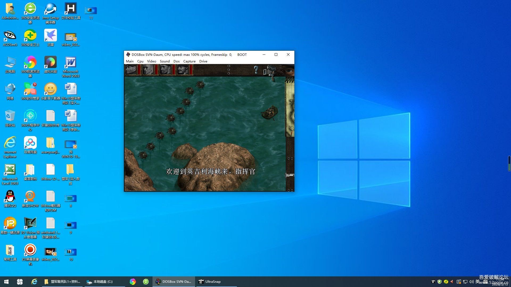The image size is (511, 287).
Task: Select the fourth commando portrait
Action: pos(183,70)
